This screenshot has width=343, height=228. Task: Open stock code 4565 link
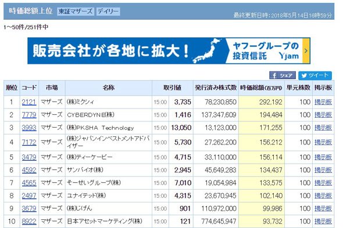[x=29, y=183]
